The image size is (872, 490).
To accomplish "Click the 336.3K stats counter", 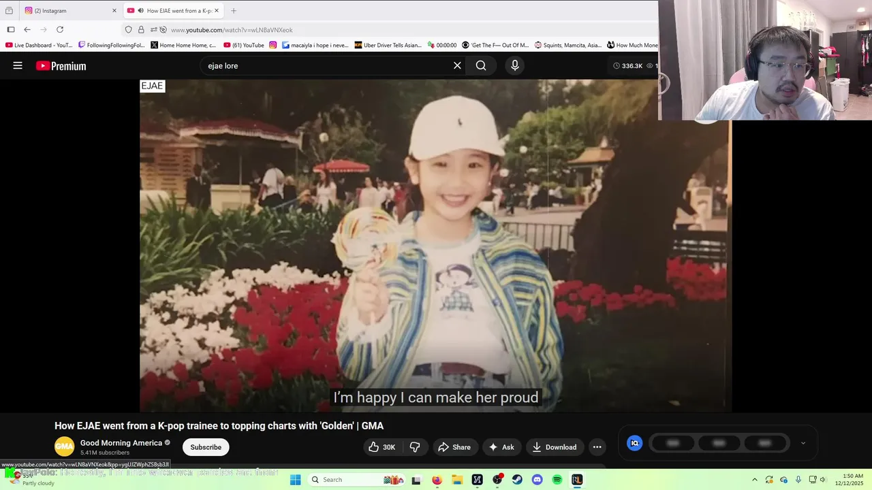I will (627, 66).
